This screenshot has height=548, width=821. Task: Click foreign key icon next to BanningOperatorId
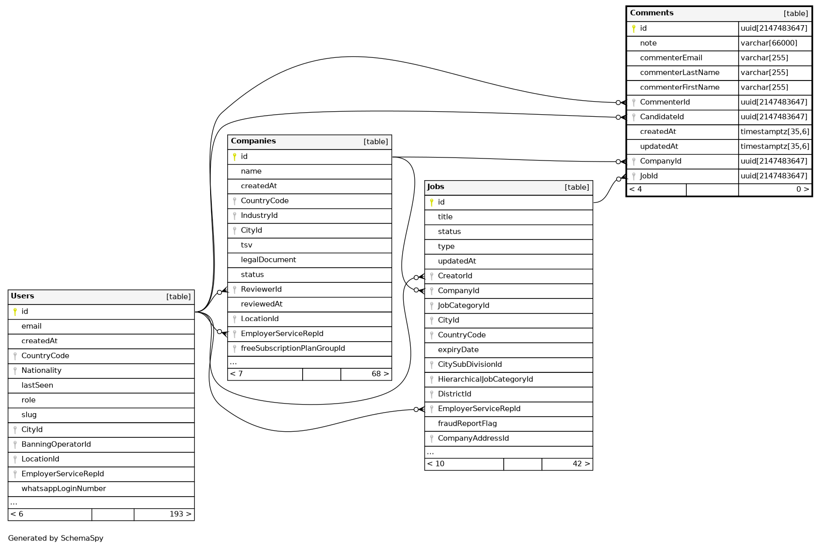(x=15, y=445)
